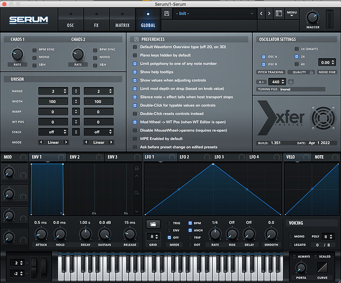
Task: Select the LFO 3 tab
Action: pos(230,157)
